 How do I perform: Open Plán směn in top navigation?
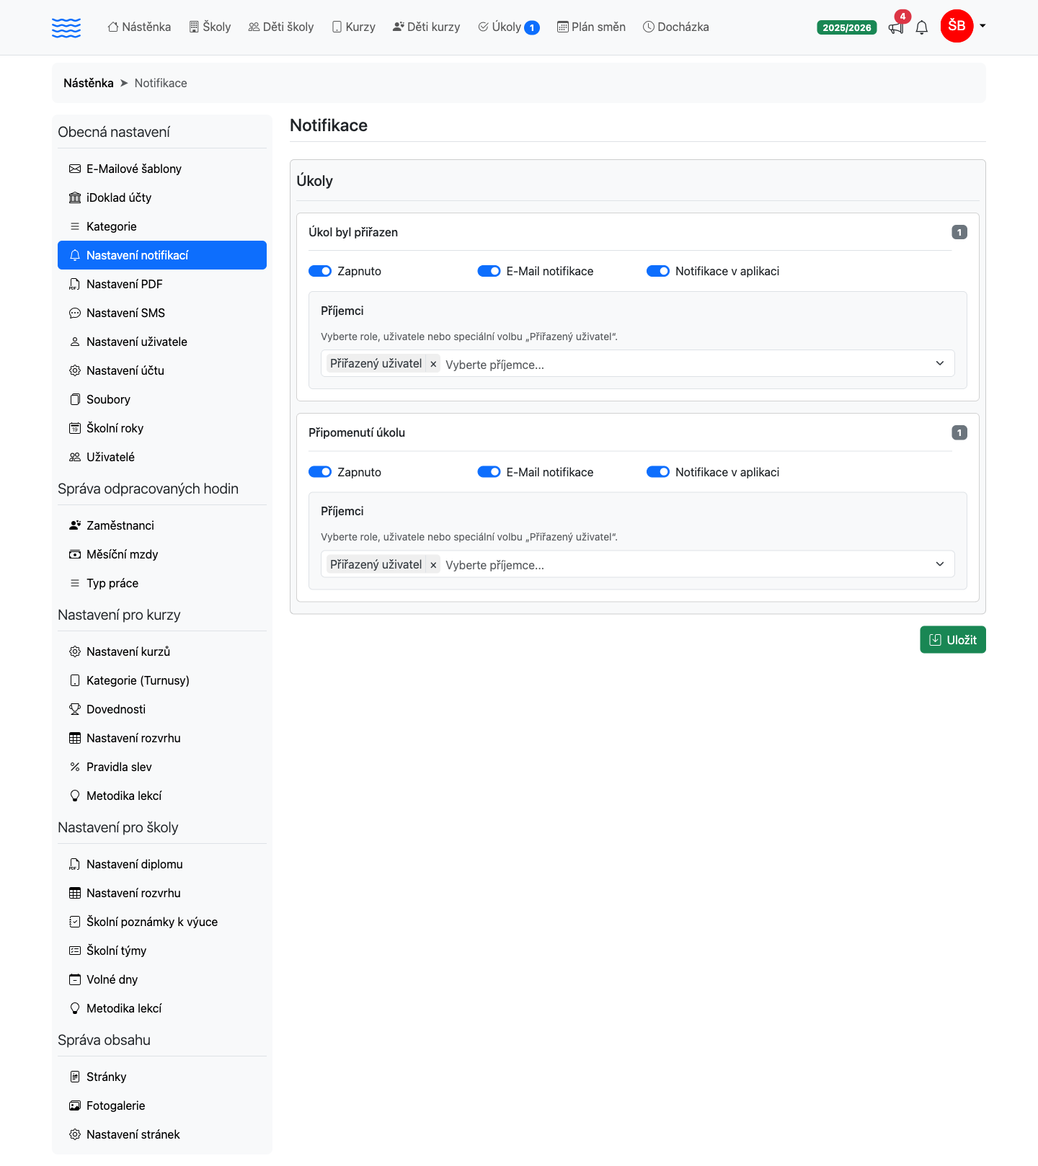(592, 27)
